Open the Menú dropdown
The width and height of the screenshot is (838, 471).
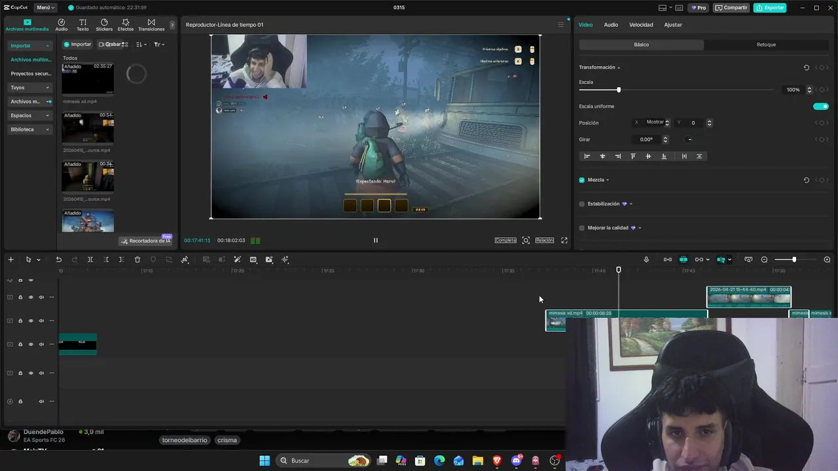(x=45, y=8)
